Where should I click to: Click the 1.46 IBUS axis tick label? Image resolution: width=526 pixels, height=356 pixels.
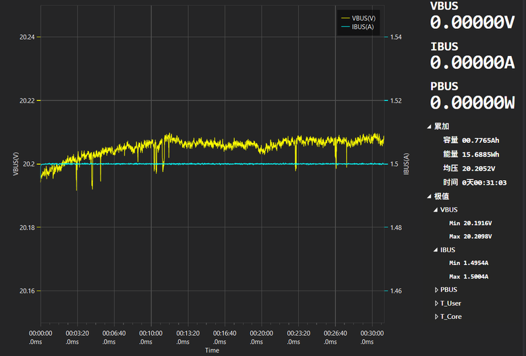click(x=396, y=291)
